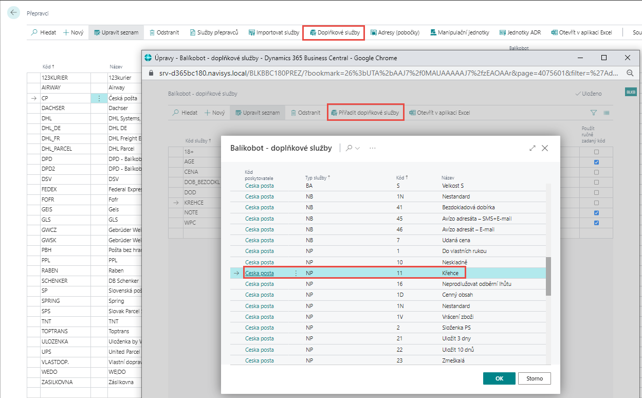Uncheck the AGE row manual code checkbox

coord(596,162)
